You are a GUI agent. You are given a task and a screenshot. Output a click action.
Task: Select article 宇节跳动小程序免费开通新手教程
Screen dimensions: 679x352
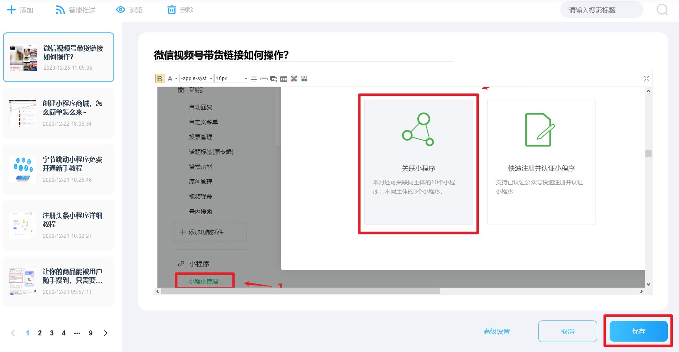tap(59, 169)
